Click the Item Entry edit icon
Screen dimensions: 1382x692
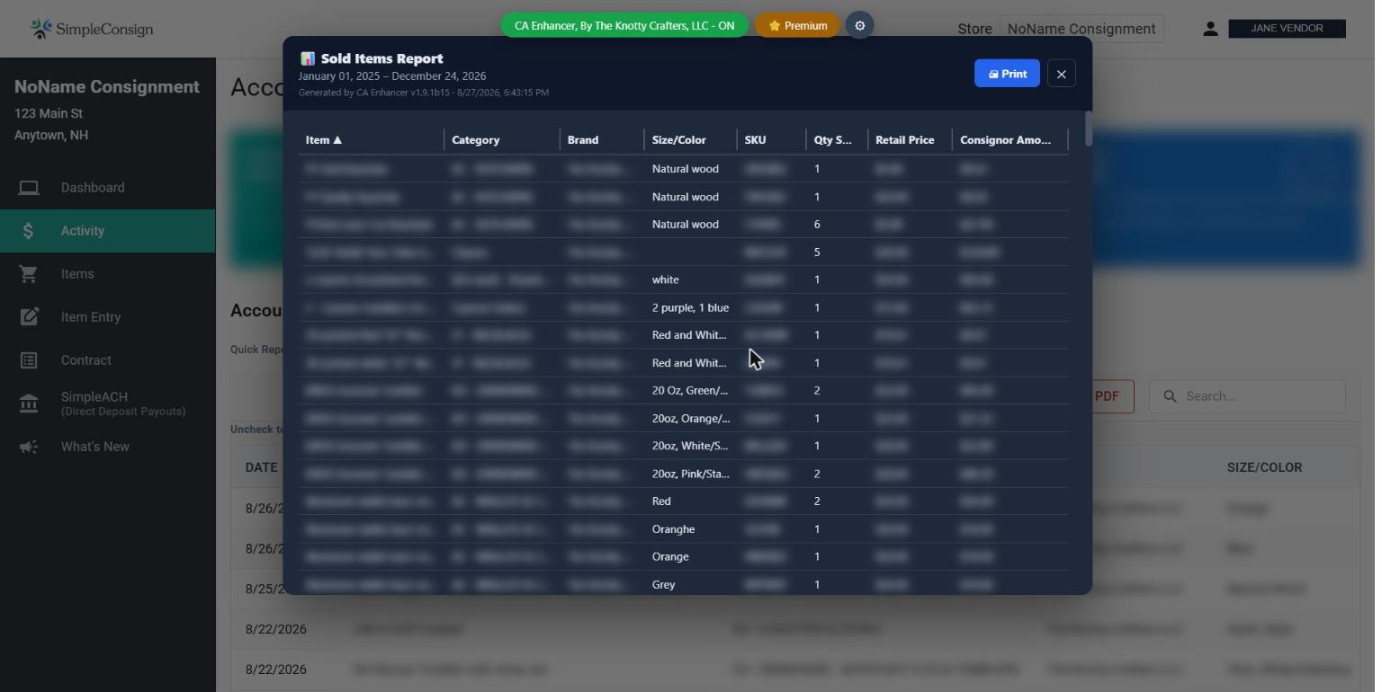(x=29, y=317)
